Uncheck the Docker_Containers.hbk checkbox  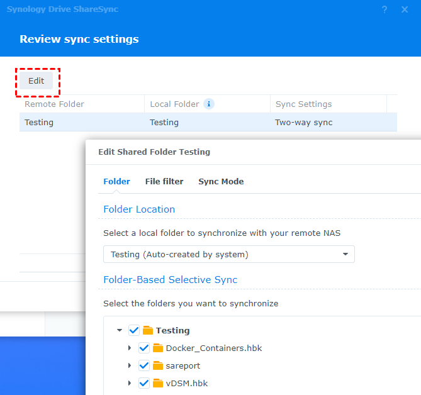pos(144,348)
